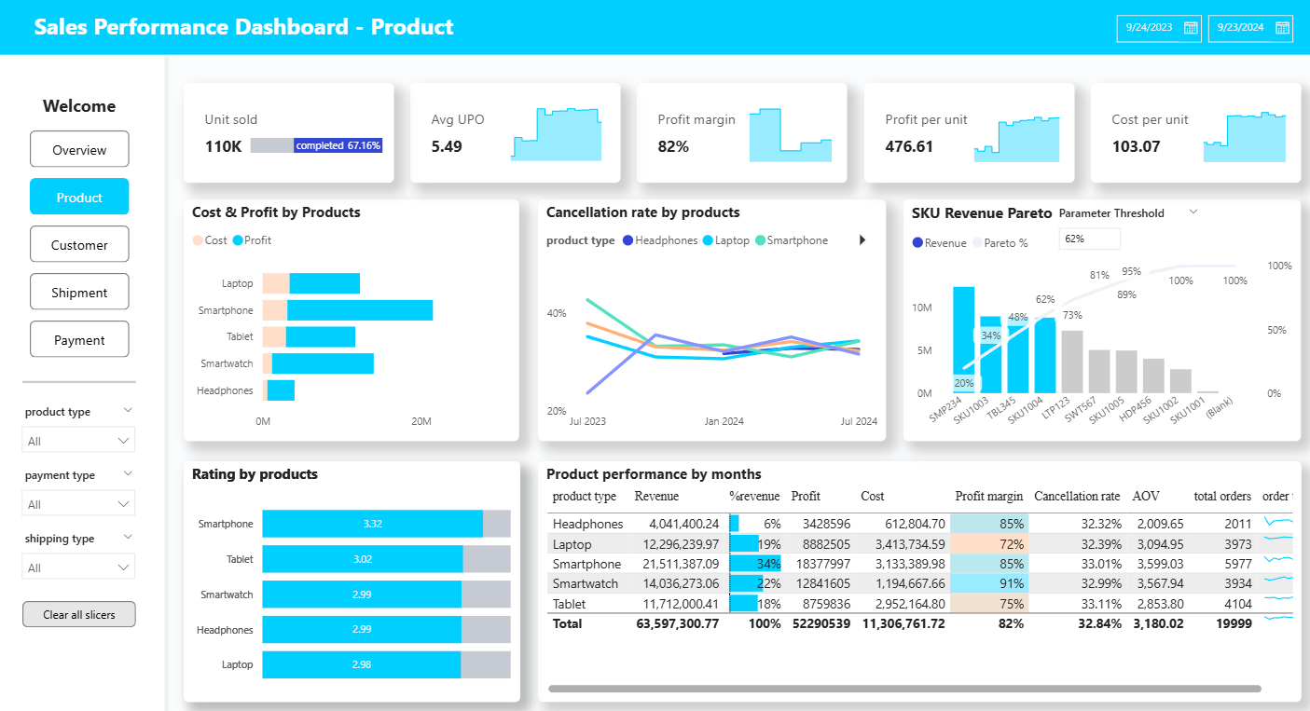Image resolution: width=1310 pixels, height=711 pixels.
Task: Switch to the Shipment page
Action: (x=79, y=293)
